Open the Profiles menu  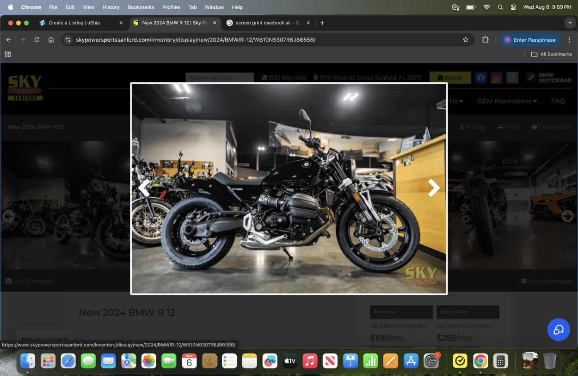pos(171,7)
